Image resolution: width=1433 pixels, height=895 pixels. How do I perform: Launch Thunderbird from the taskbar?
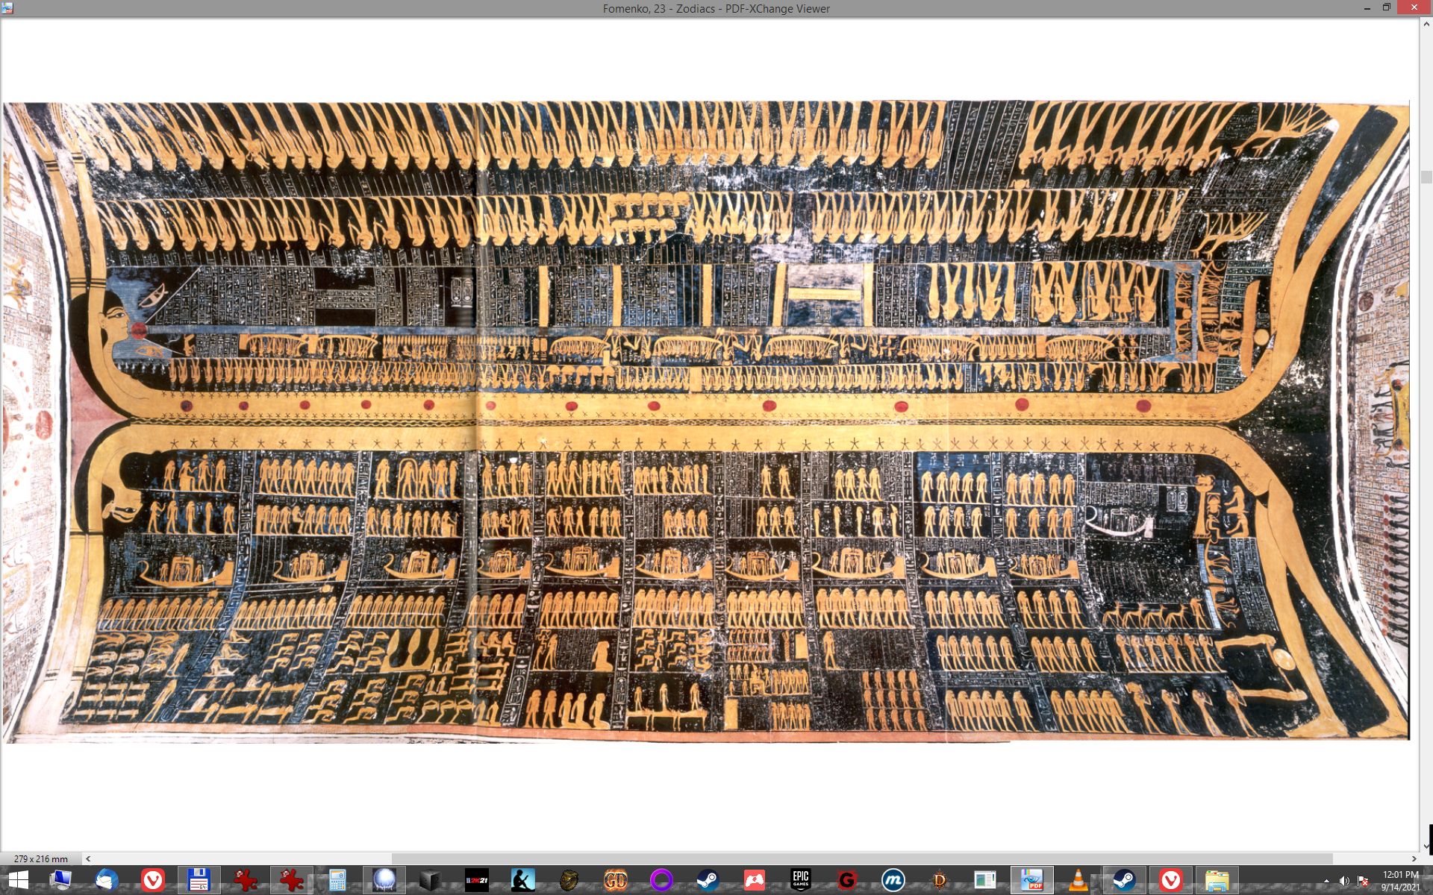(107, 880)
